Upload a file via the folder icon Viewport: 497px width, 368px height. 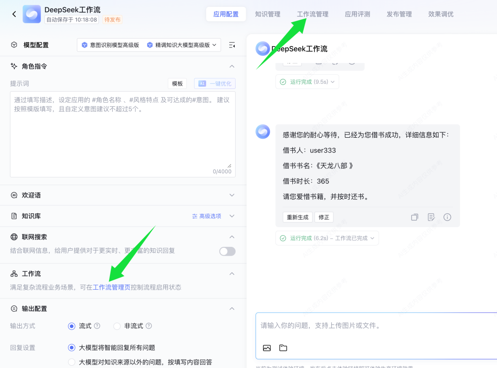(283, 348)
